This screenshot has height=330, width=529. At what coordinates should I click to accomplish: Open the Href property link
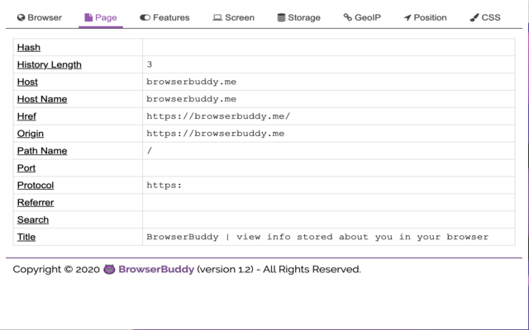click(x=26, y=116)
